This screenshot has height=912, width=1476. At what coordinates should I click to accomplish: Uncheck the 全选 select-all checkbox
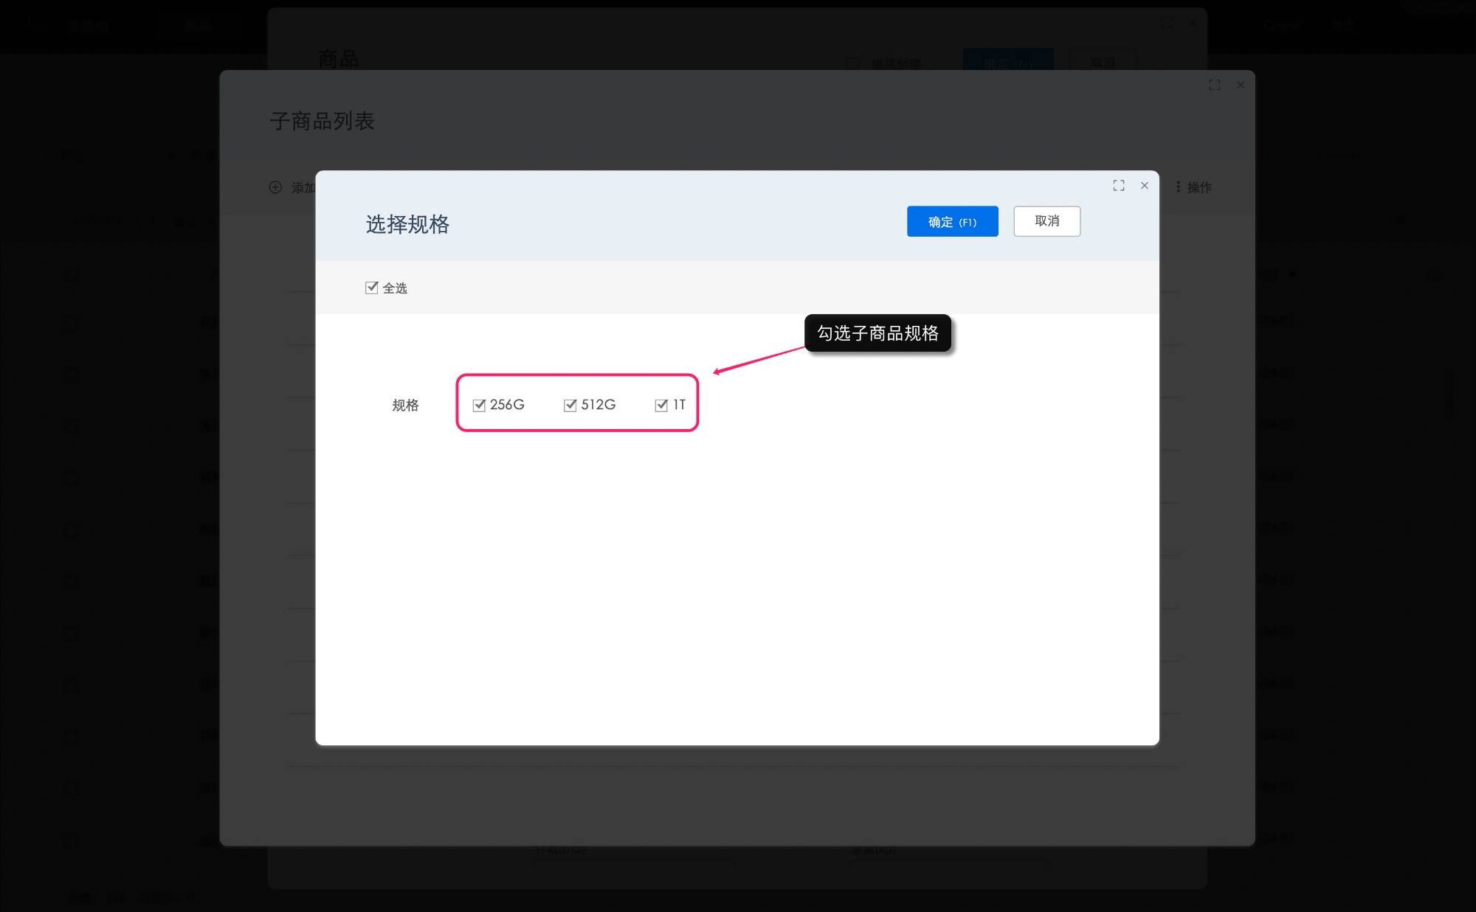pos(372,288)
